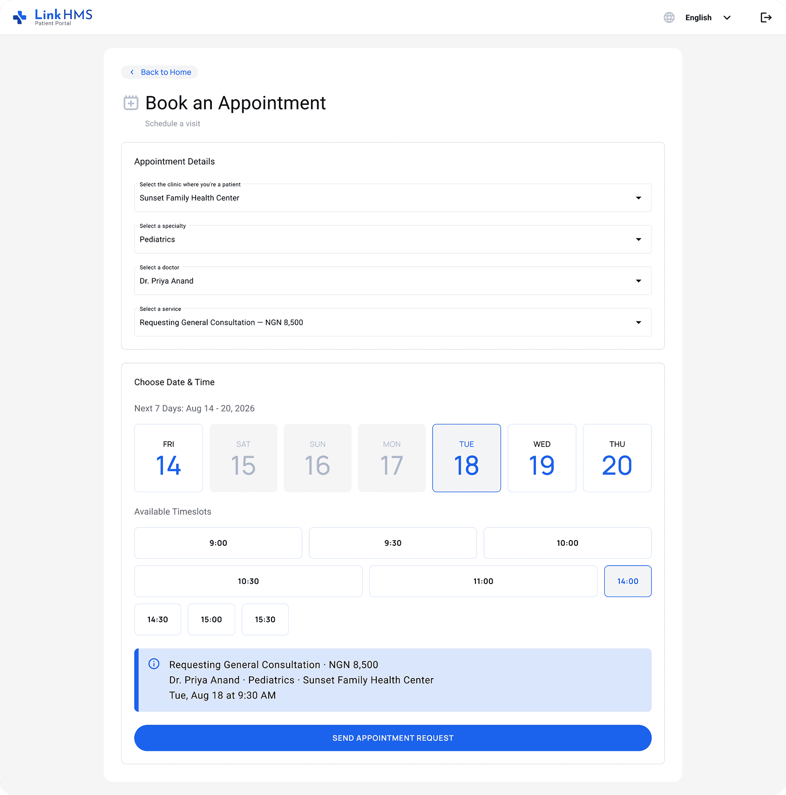Pick the 10:00 timeslot
786x795 pixels.
[x=568, y=543]
